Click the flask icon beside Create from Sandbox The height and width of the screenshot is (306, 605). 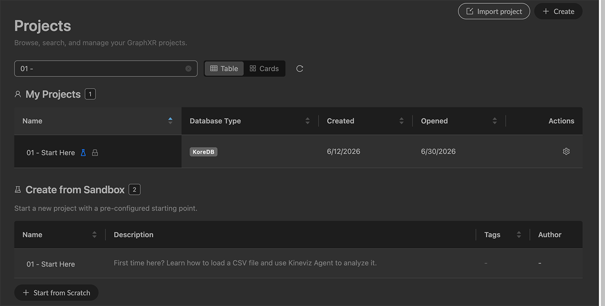tap(18, 189)
